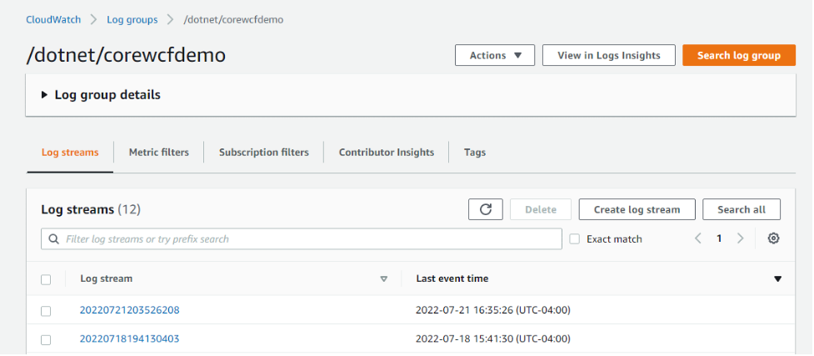Open the 20220721203526208 log stream link

point(129,310)
